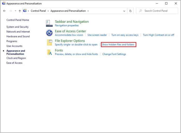Click the Fonts icon
Image resolution: width=181 pixels, height=133 pixels.
[50, 52]
